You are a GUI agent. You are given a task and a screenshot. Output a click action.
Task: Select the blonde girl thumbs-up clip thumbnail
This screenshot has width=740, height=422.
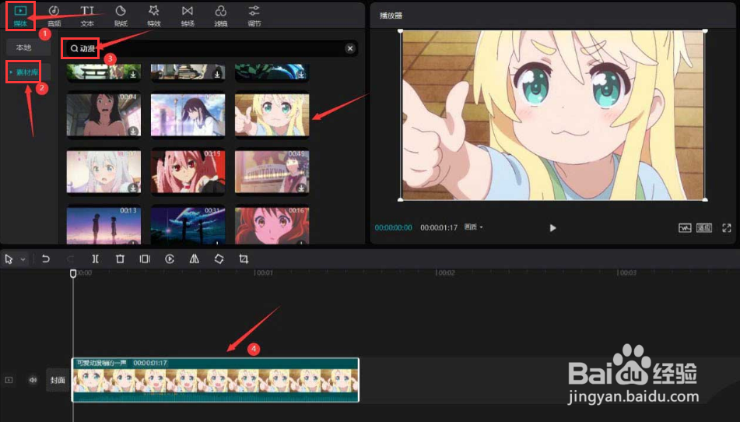click(272, 114)
